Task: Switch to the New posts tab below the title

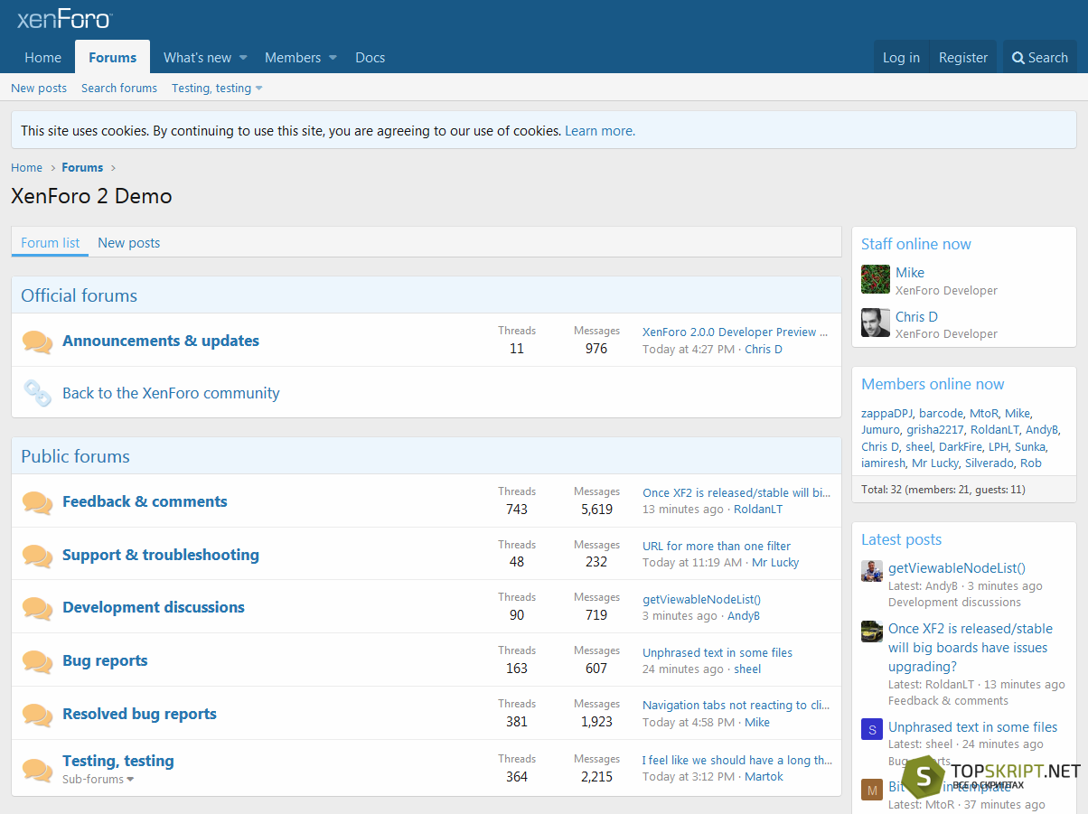Action: (x=129, y=242)
